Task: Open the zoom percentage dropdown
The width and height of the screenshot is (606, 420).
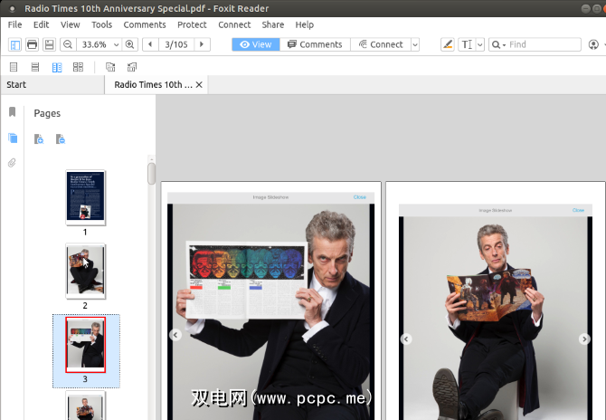Action: [116, 44]
